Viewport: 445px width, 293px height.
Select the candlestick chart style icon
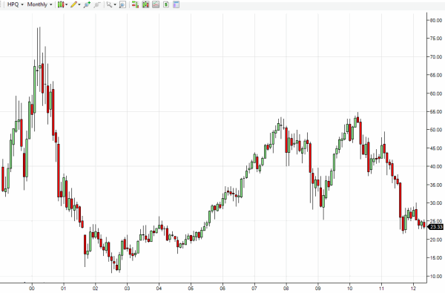click(x=61, y=4)
